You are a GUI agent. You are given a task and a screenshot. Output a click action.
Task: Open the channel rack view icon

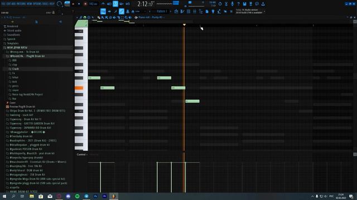point(189,11)
